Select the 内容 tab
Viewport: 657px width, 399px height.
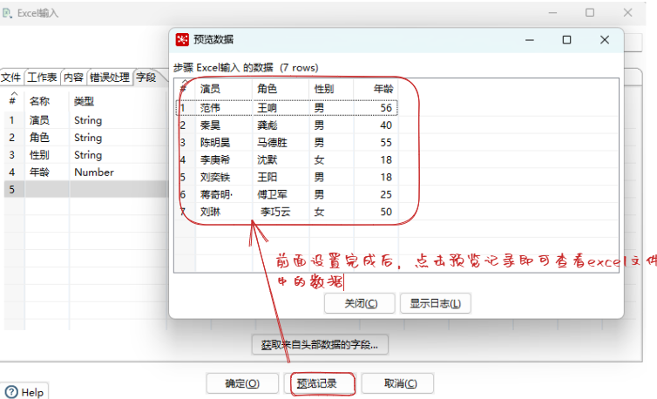pyautogui.click(x=73, y=78)
